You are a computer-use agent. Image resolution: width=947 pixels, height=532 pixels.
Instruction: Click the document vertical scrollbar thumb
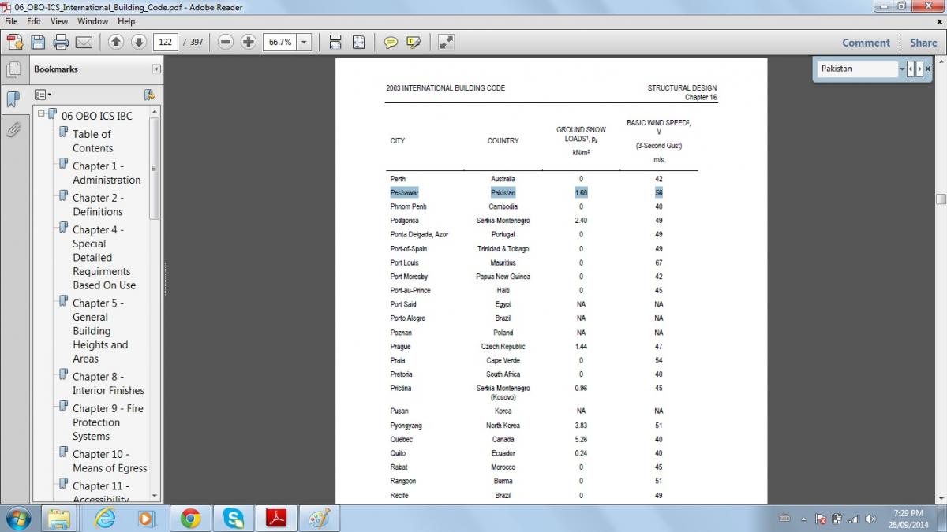[x=941, y=199]
